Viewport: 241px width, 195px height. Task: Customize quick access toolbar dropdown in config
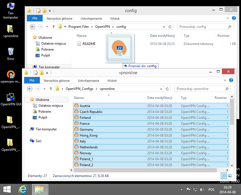coord(50,11)
